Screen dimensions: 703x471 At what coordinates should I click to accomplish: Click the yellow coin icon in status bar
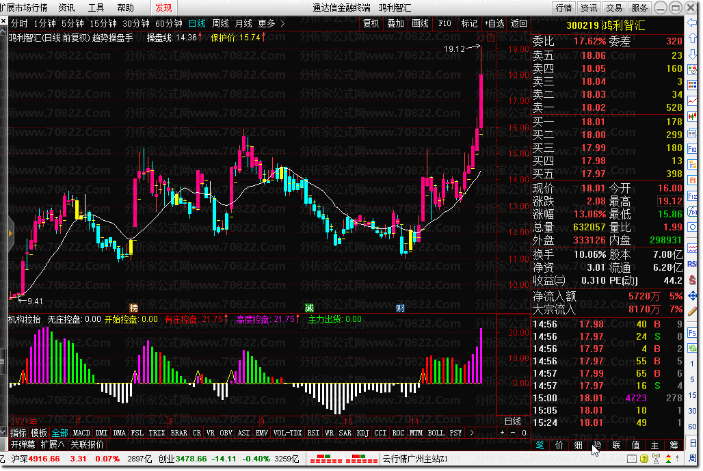pyautogui.click(x=644, y=459)
